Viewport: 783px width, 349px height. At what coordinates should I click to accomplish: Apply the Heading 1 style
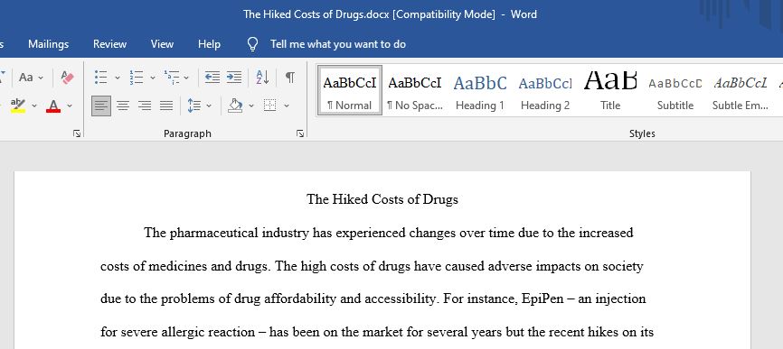pyautogui.click(x=480, y=90)
